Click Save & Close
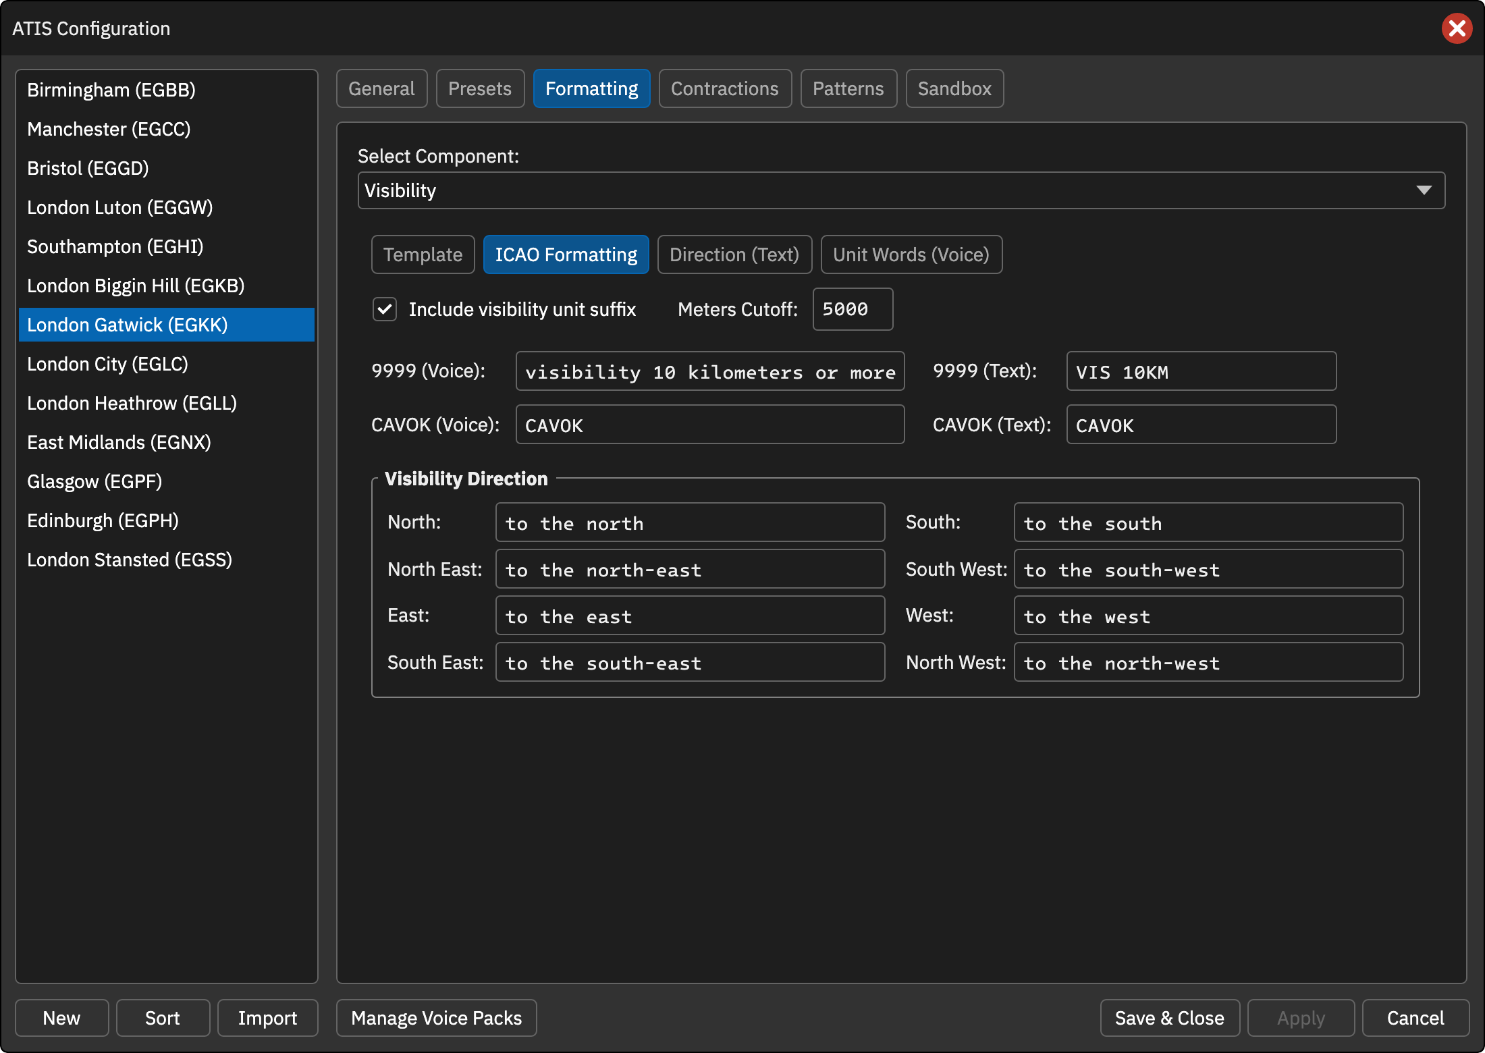The height and width of the screenshot is (1053, 1485). [1170, 1018]
